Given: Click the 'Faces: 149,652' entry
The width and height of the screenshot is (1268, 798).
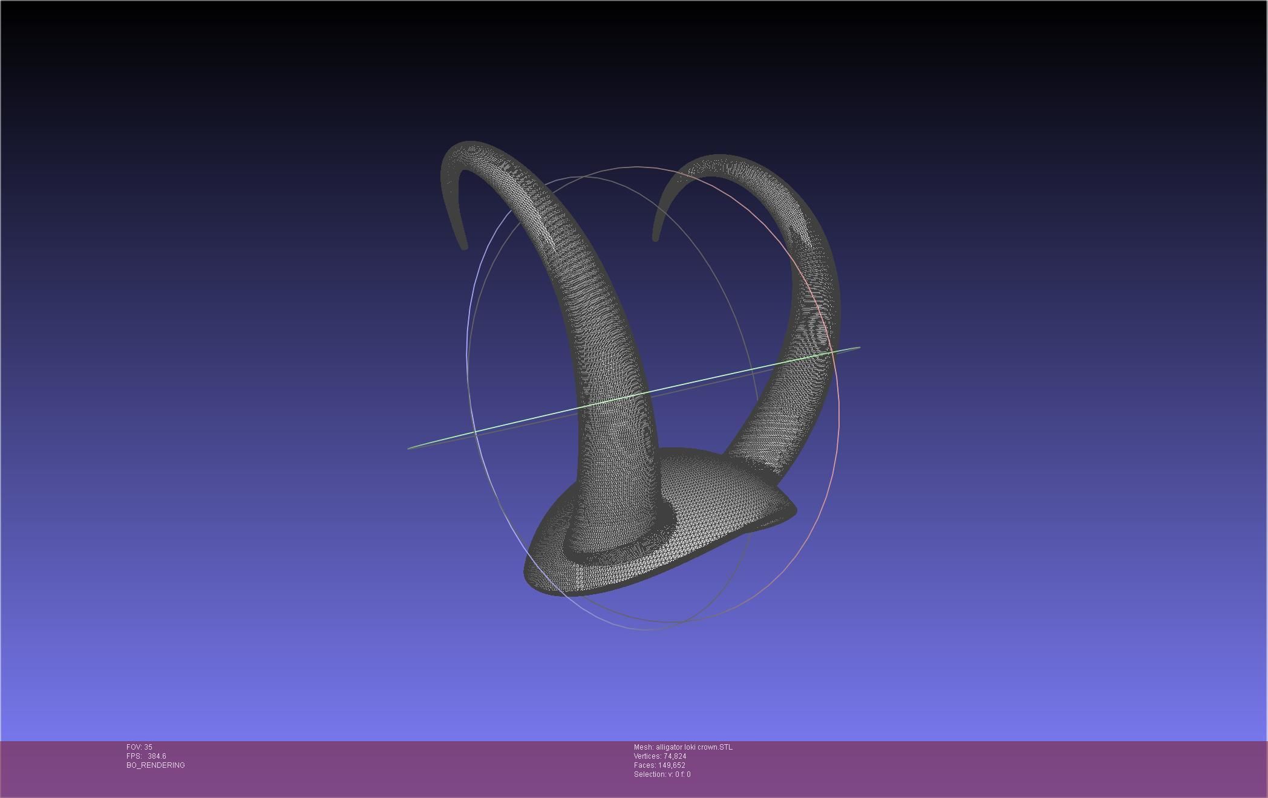Looking at the screenshot, I should coord(659,765).
